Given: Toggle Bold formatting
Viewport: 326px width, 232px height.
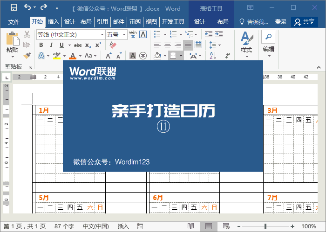Looking at the screenshot, I should [41, 45].
